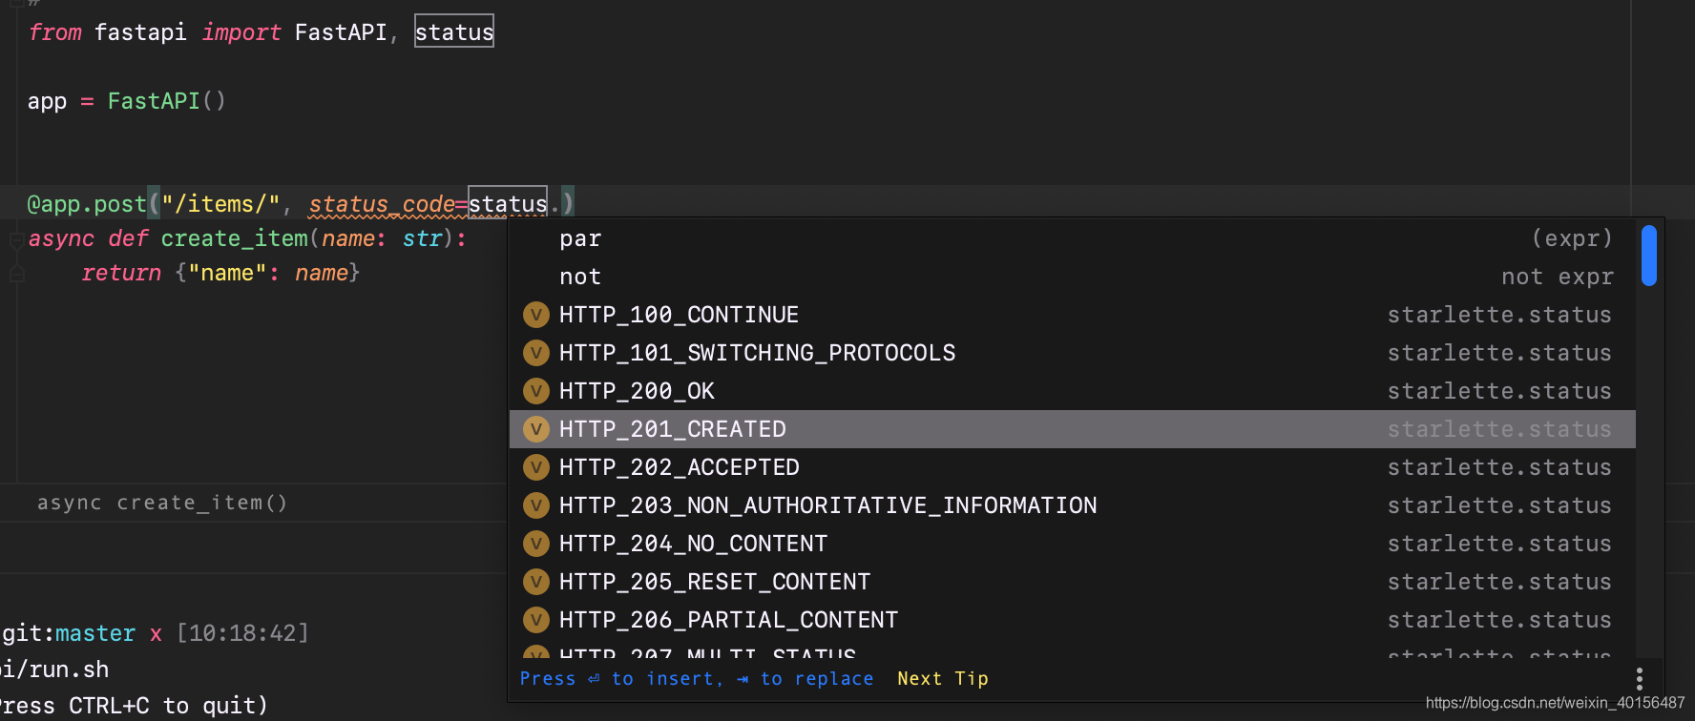The image size is (1695, 721).
Task: Click the icon beside HTTP_203_NON_AUTHORITATIVE_INFORMATION
Action: click(x=536, y=505)
